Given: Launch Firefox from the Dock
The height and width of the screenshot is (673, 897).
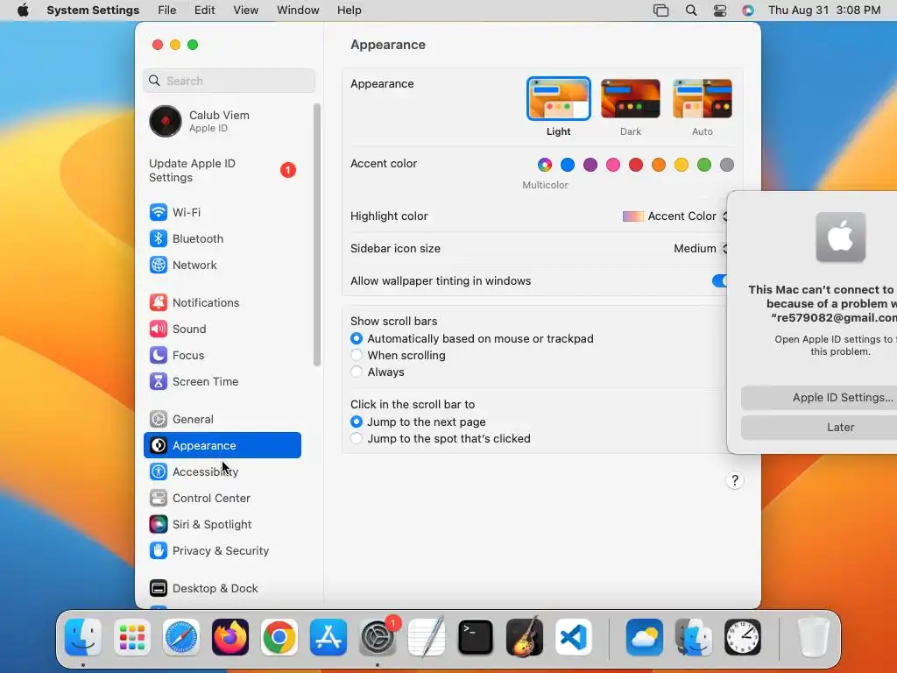Looking at the screenshot, I should [230, 637].
